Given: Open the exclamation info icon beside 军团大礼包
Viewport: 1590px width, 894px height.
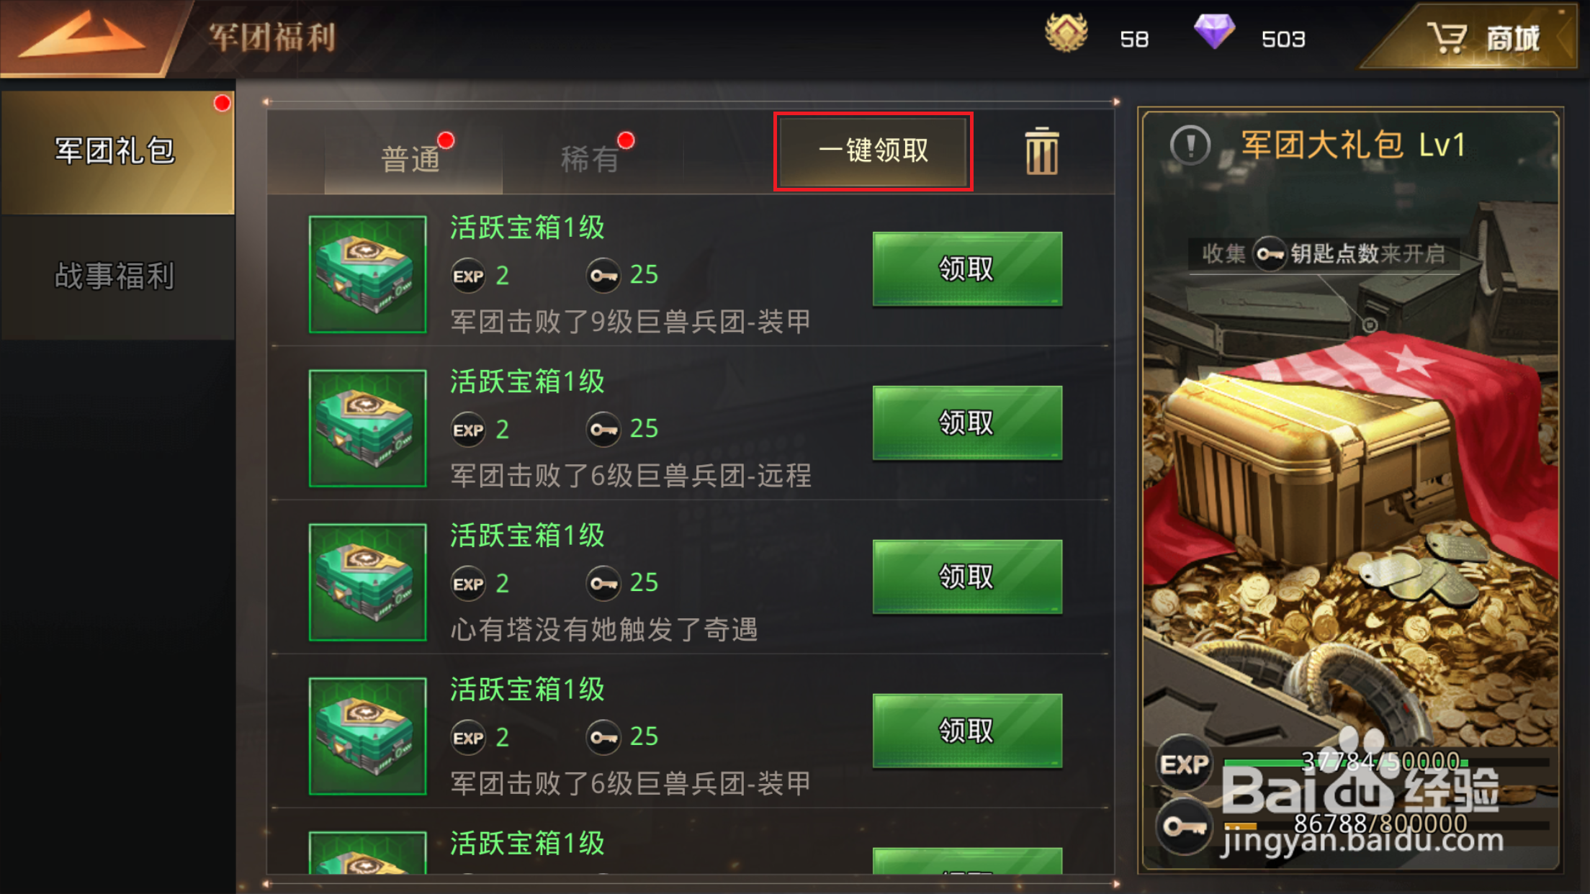Looking at the screenshot, I should pyautogui.click(x=1190, y=145).
